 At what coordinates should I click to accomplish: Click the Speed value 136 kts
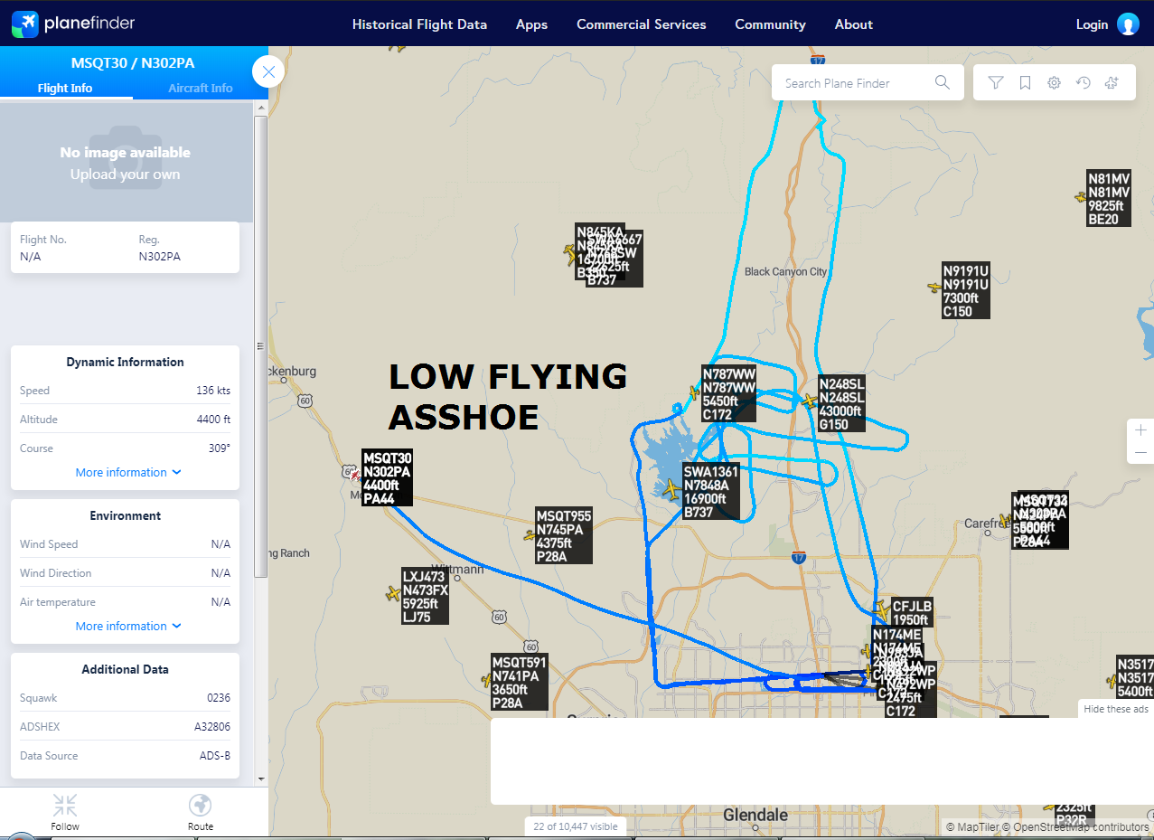[x=213, y=391]
